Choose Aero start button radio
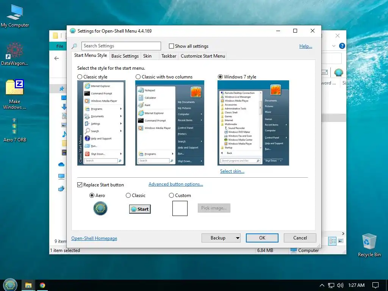 click(x=92, y=196)
